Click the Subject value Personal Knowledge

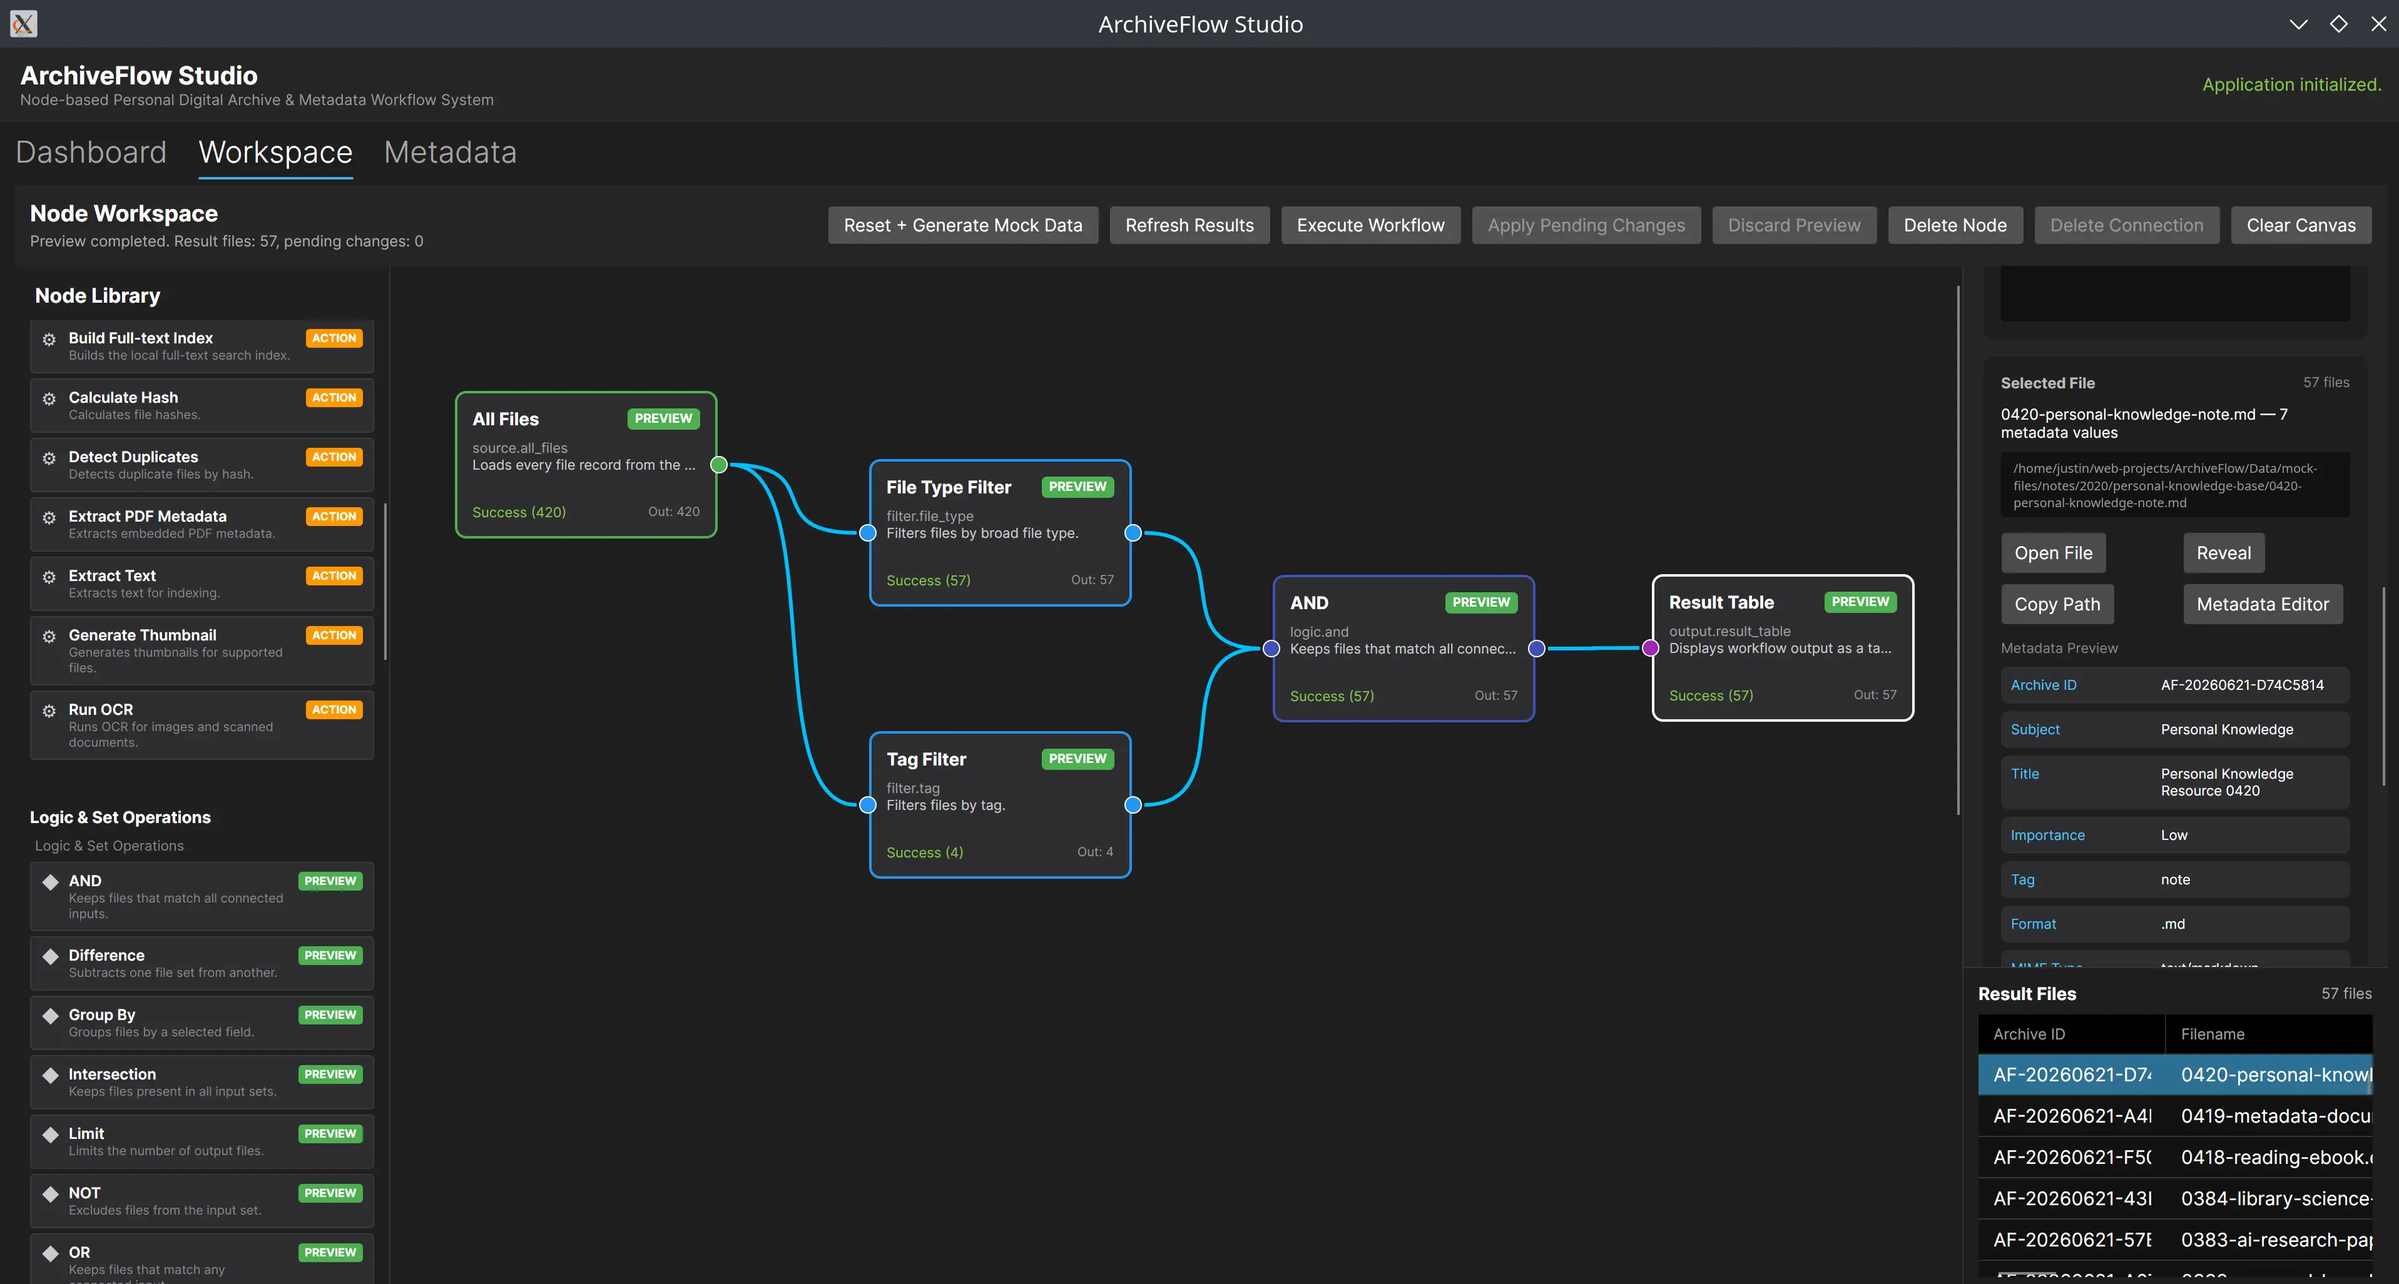(2227, 730)
